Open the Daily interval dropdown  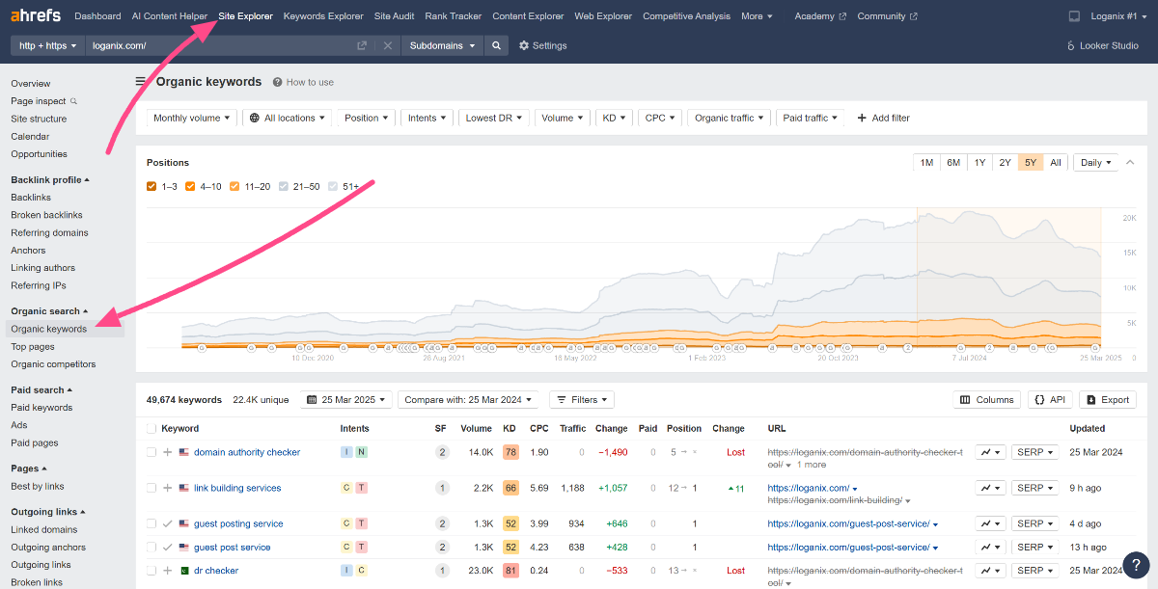pos(1096,162)
